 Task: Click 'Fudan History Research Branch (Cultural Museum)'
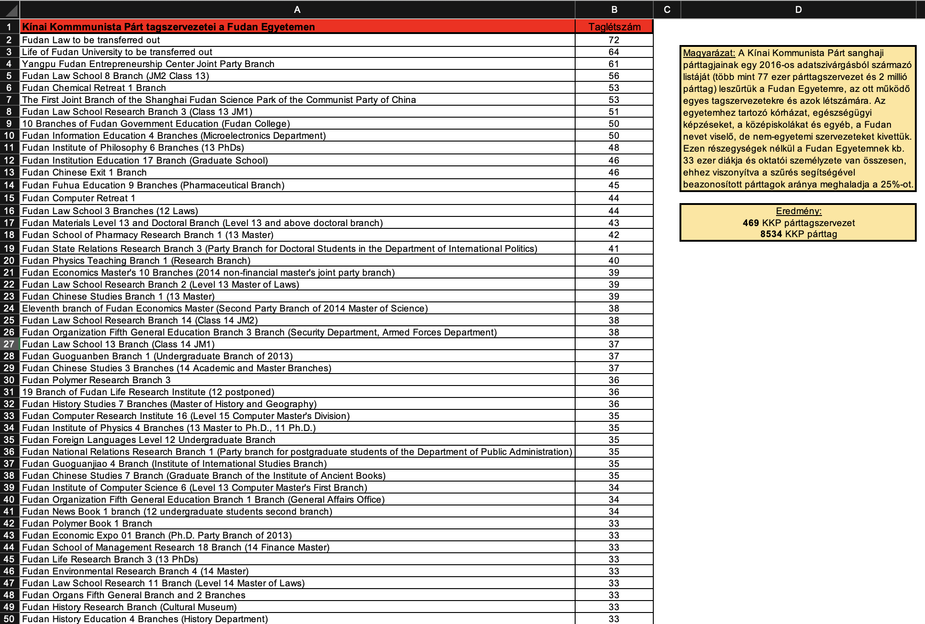(x=297, y=607)
